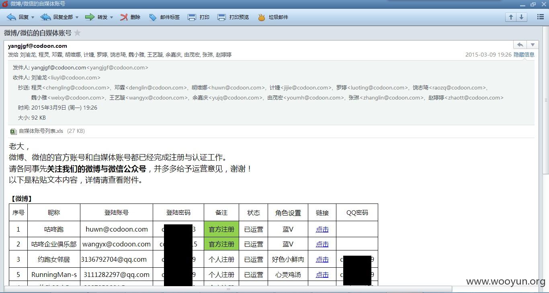Click the quick reply arrow in header

click(520, 45)
